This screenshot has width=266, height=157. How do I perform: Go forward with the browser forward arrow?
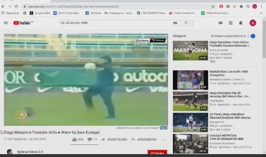pos(10,6)
